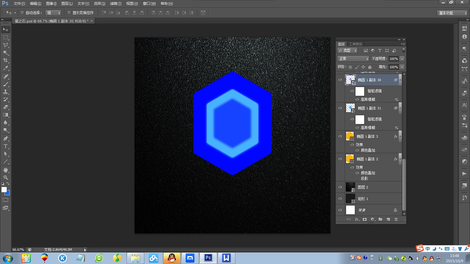The image size is (470, 264).
Task: Collapse effects of 椭圆 1 副本 2
Action: (400, 159)
